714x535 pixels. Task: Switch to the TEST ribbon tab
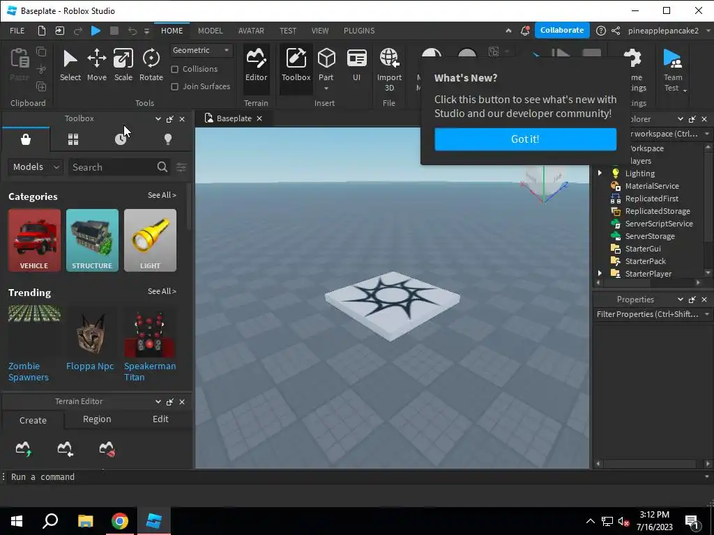coord(288,31)
